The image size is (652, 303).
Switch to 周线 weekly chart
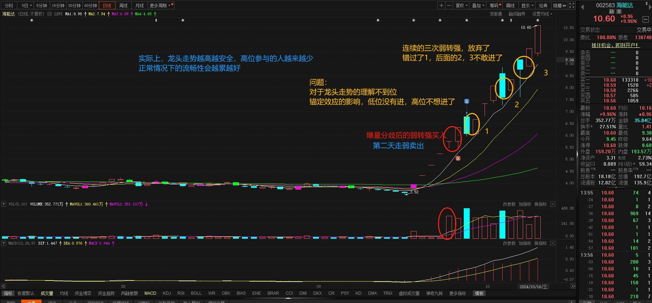(123, 6)
